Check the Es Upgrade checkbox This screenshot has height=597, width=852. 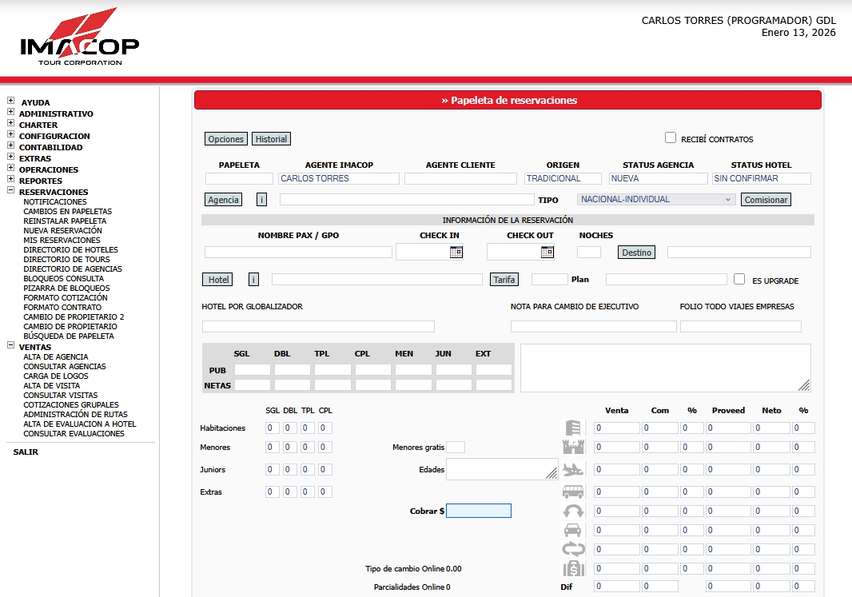(739, 279)
